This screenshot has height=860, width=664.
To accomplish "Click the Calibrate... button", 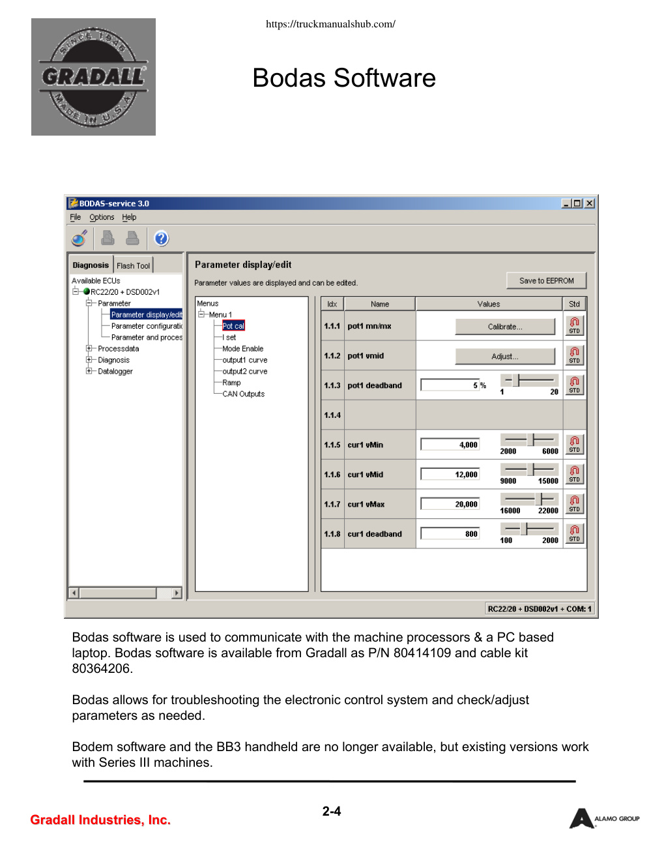I will click(x=505, y=327).
